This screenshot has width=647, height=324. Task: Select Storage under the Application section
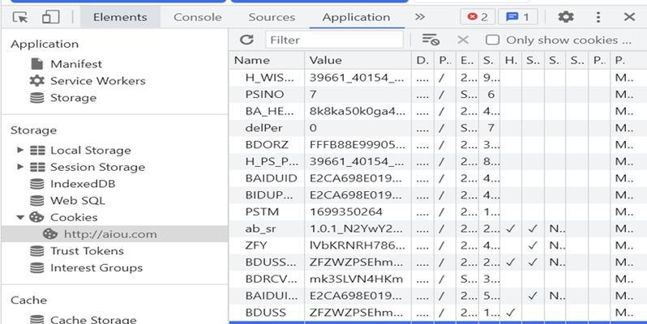(73, 98)
